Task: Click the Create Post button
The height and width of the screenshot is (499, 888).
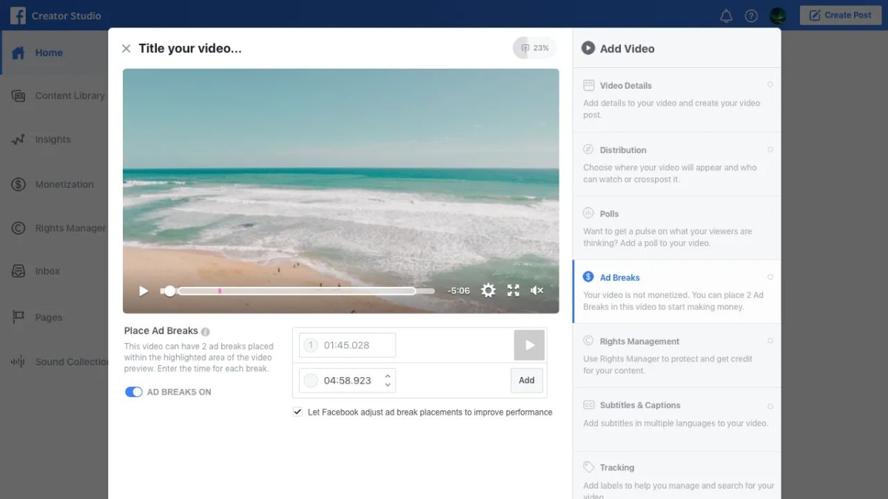Action: 840,15
